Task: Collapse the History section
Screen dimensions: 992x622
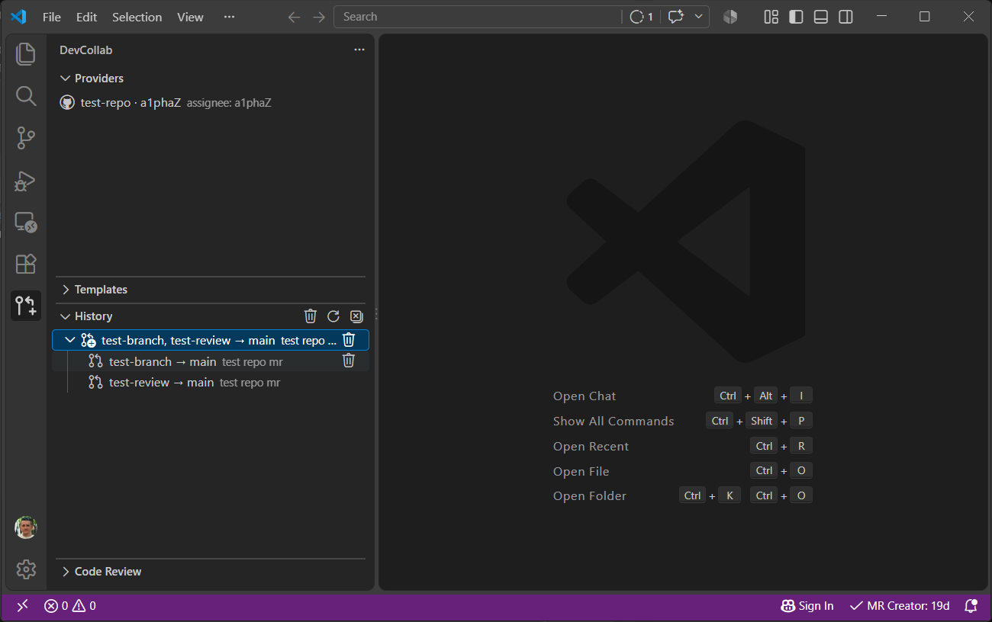Action: [x=66, y=316]
